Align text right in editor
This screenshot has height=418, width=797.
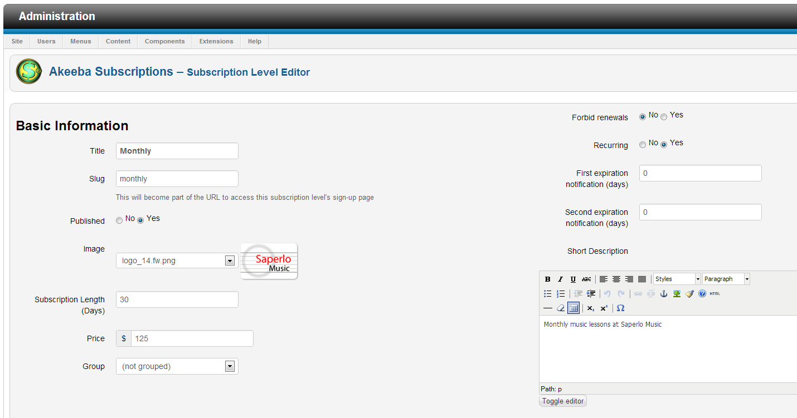click(629, 279)
